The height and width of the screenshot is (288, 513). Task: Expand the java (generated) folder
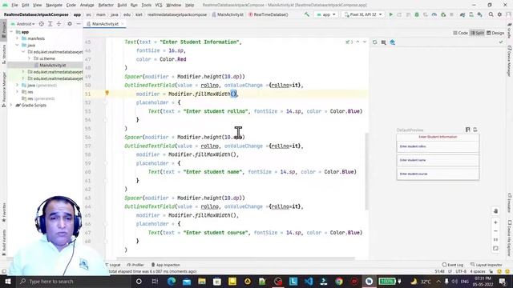coord(17,86)
